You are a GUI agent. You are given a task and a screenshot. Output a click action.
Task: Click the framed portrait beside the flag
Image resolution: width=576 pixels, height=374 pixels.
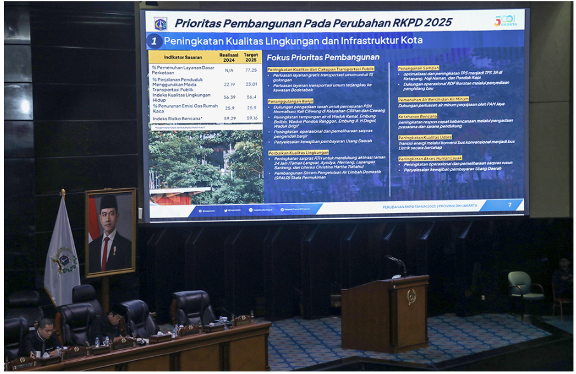(x=110, y=232)
